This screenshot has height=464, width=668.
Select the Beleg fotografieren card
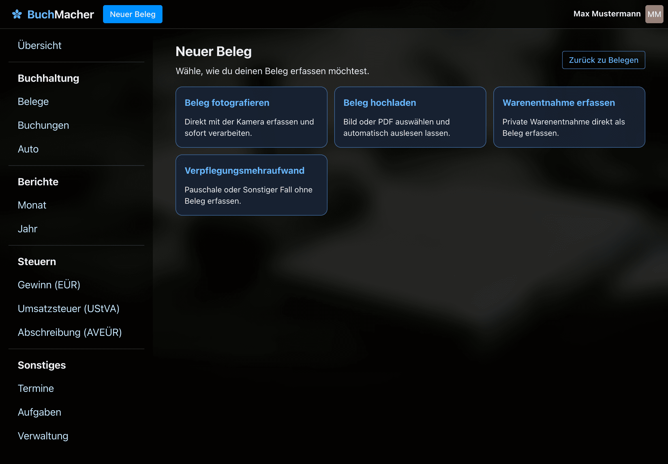click(x=251, y=117)
